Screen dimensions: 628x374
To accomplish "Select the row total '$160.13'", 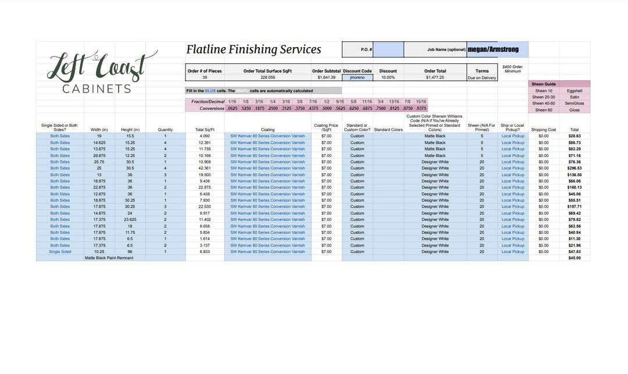I will coord(575,187).
